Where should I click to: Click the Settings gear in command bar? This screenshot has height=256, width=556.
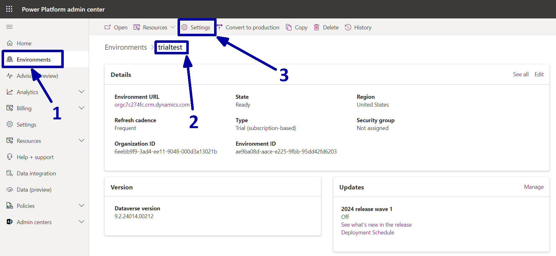pyautogui.click(x=184, y=27)
